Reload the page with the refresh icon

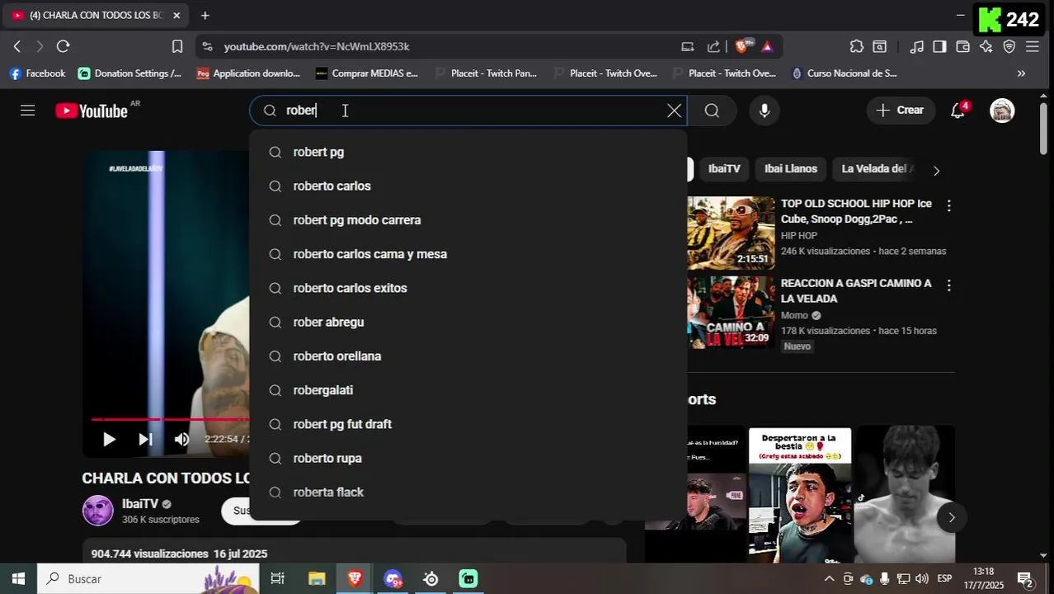coord(64,46)
